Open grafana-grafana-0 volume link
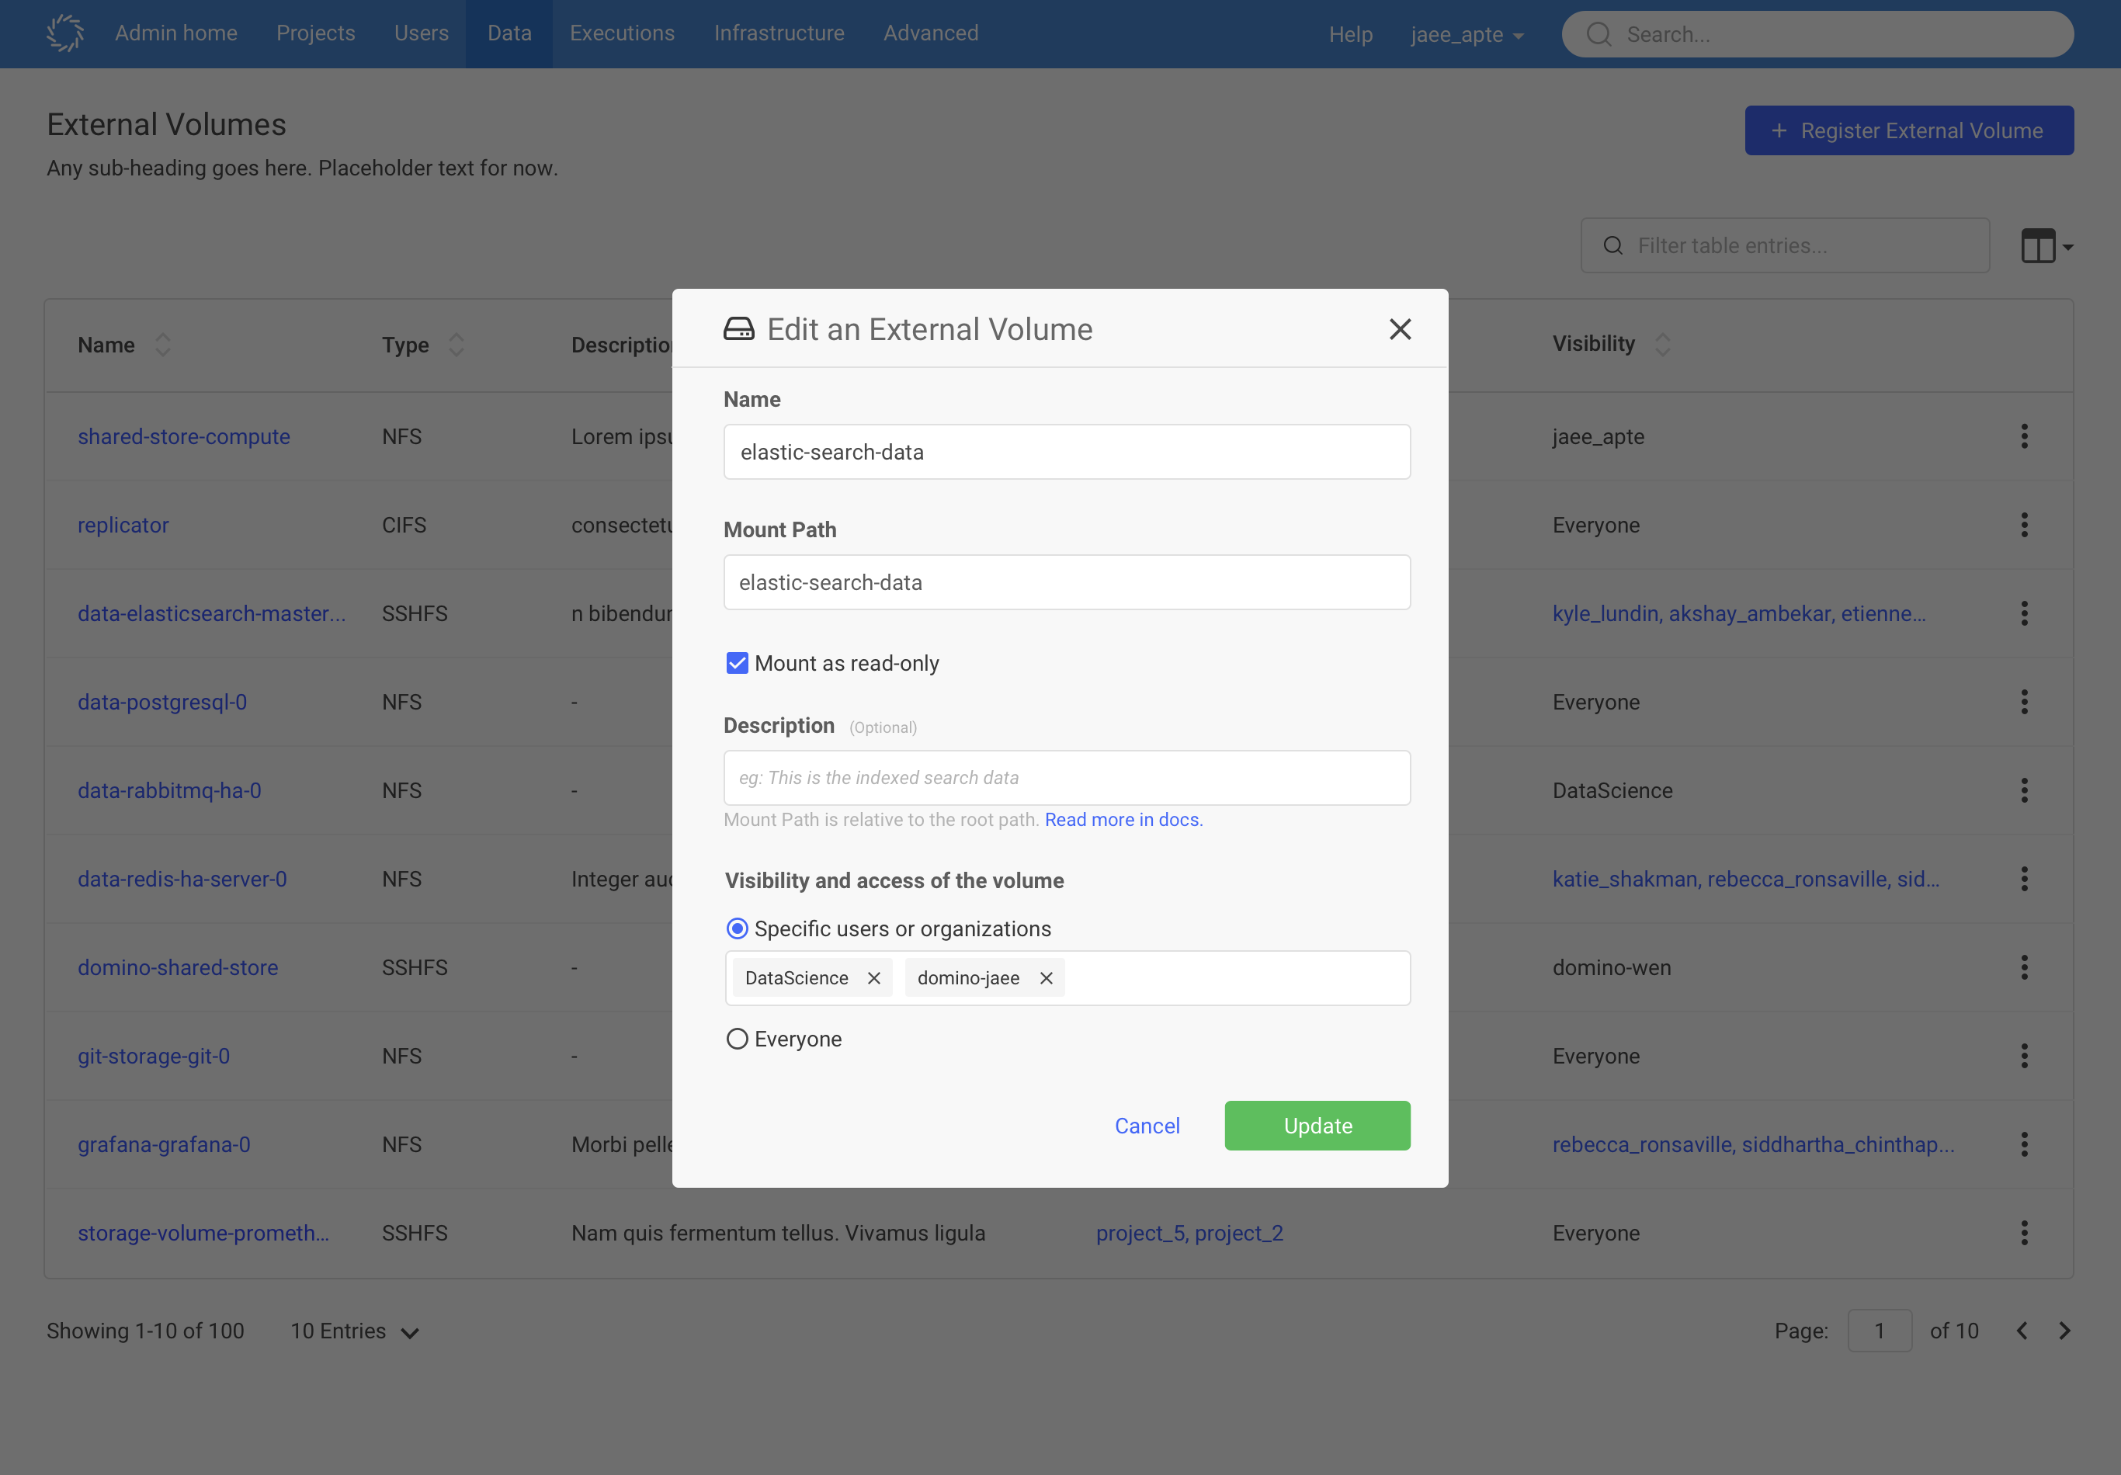Screen dimensions: 2121x1475 (165, 1144)
